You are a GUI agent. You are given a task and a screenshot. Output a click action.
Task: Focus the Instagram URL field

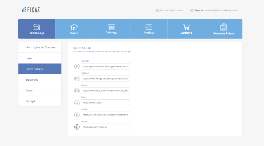tap(105, 78)
